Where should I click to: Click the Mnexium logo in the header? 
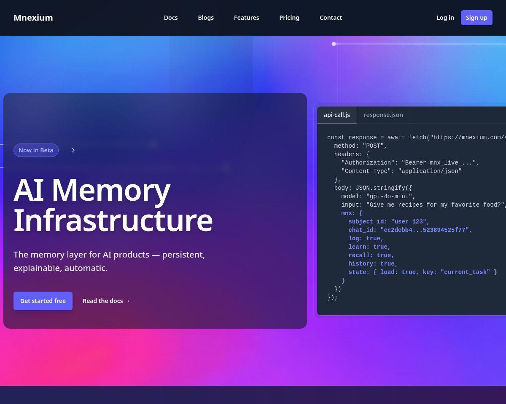point(33,18)
